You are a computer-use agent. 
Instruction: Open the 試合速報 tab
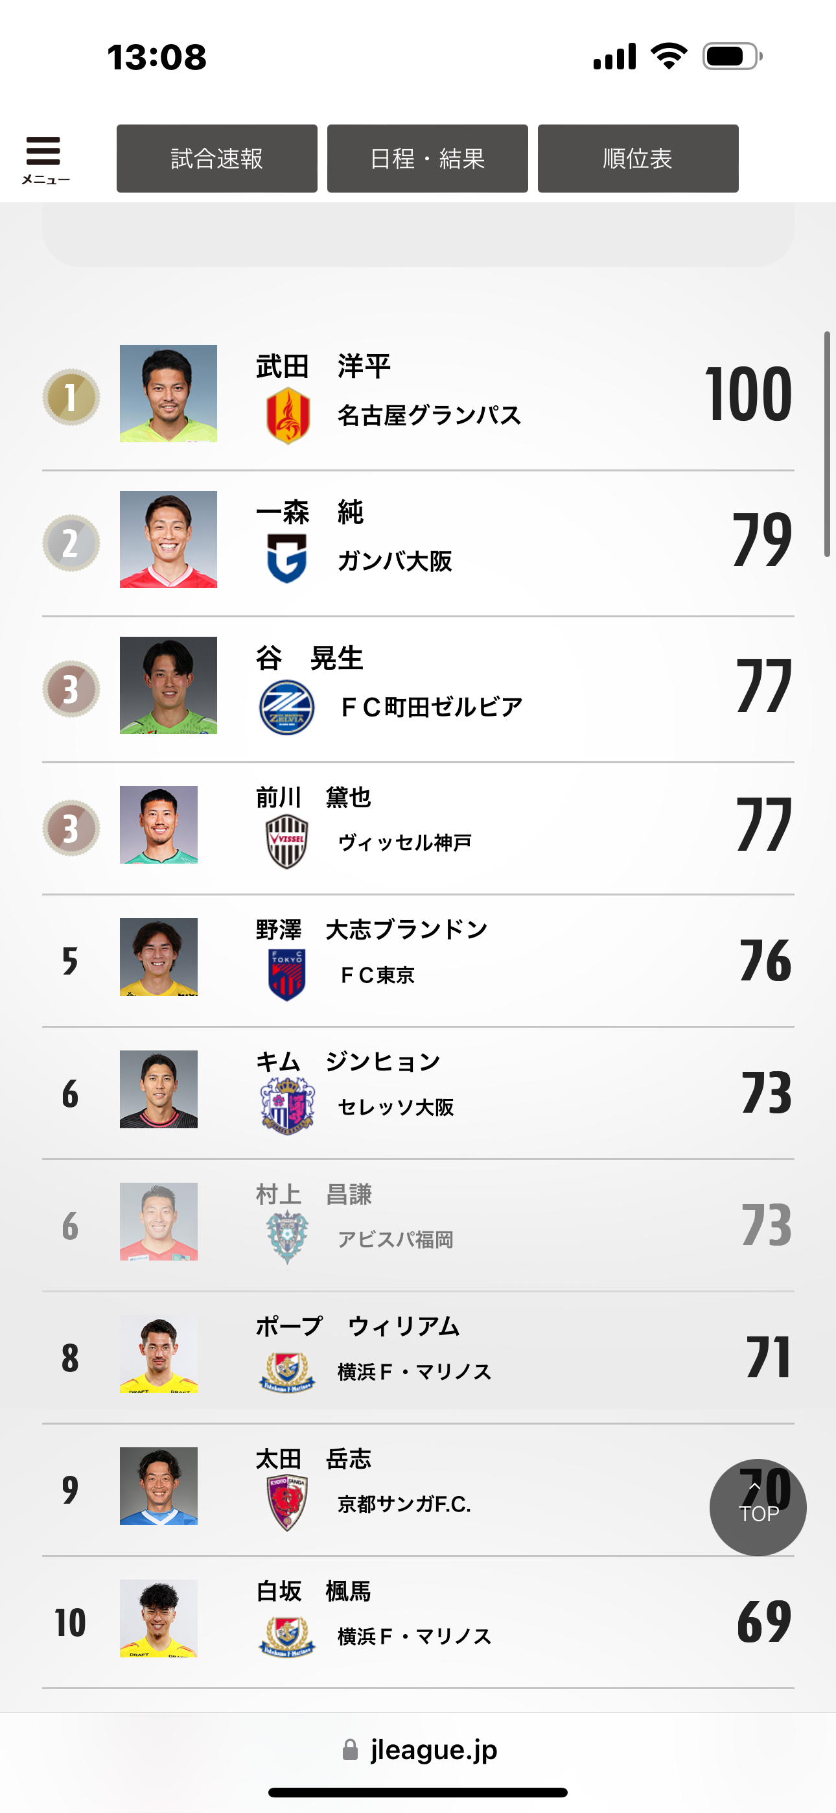tap(216, 158)
